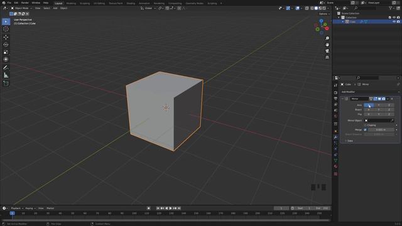Select the Scale tool
The image size is (402, 226).
pyautogui.click(x=6, y=52)
